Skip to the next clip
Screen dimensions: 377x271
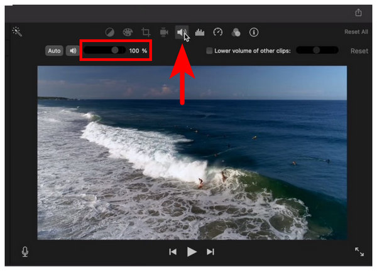coord(210,252)
